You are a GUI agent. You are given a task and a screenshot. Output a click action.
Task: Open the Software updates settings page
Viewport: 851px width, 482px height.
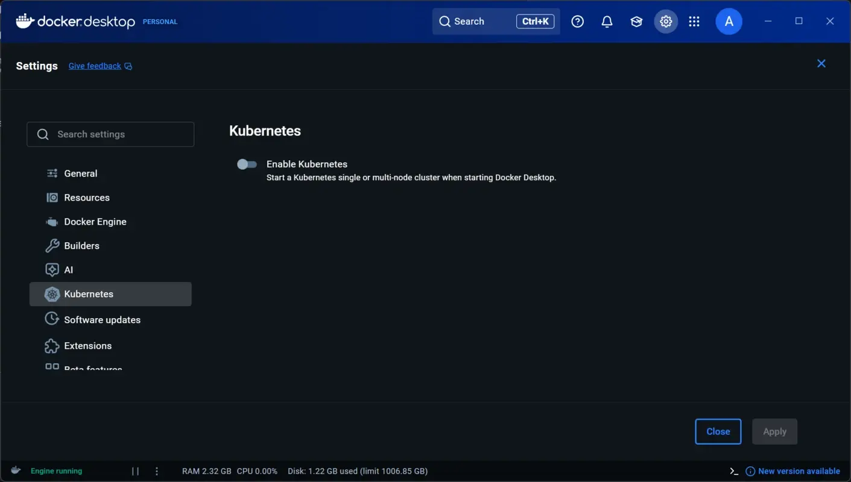102,319
